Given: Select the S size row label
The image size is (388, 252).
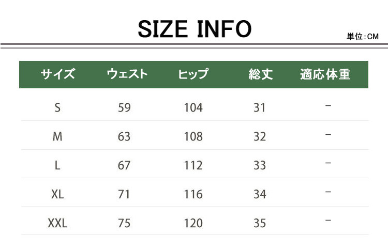Looking at the screenshot, I should (x=57, y=107).
